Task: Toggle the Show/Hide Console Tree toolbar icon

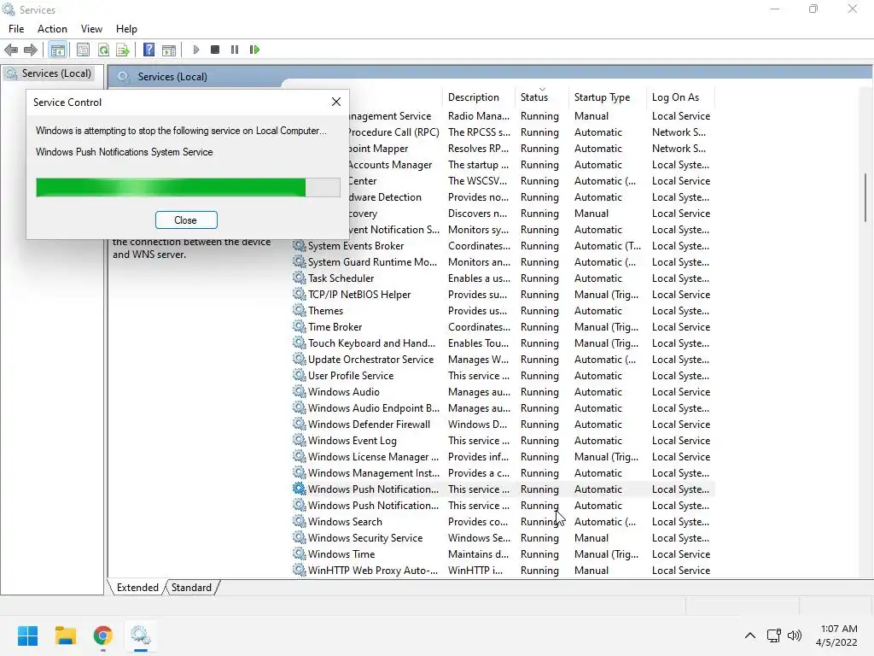Action: 57,50
